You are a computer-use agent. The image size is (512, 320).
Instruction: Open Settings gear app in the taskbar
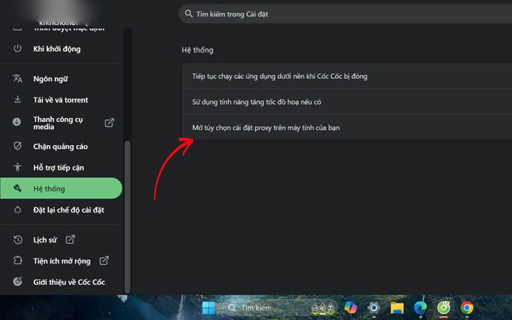click(374, 308)
